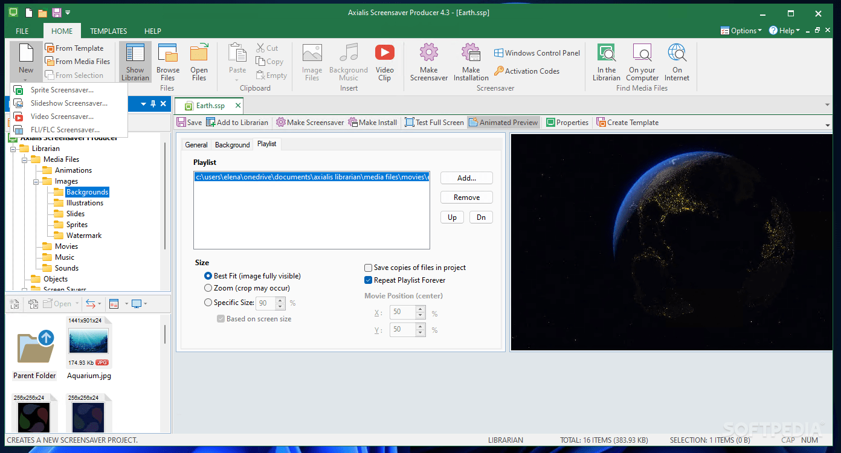
Task: Insert a Video Clip
Action: 385,62
